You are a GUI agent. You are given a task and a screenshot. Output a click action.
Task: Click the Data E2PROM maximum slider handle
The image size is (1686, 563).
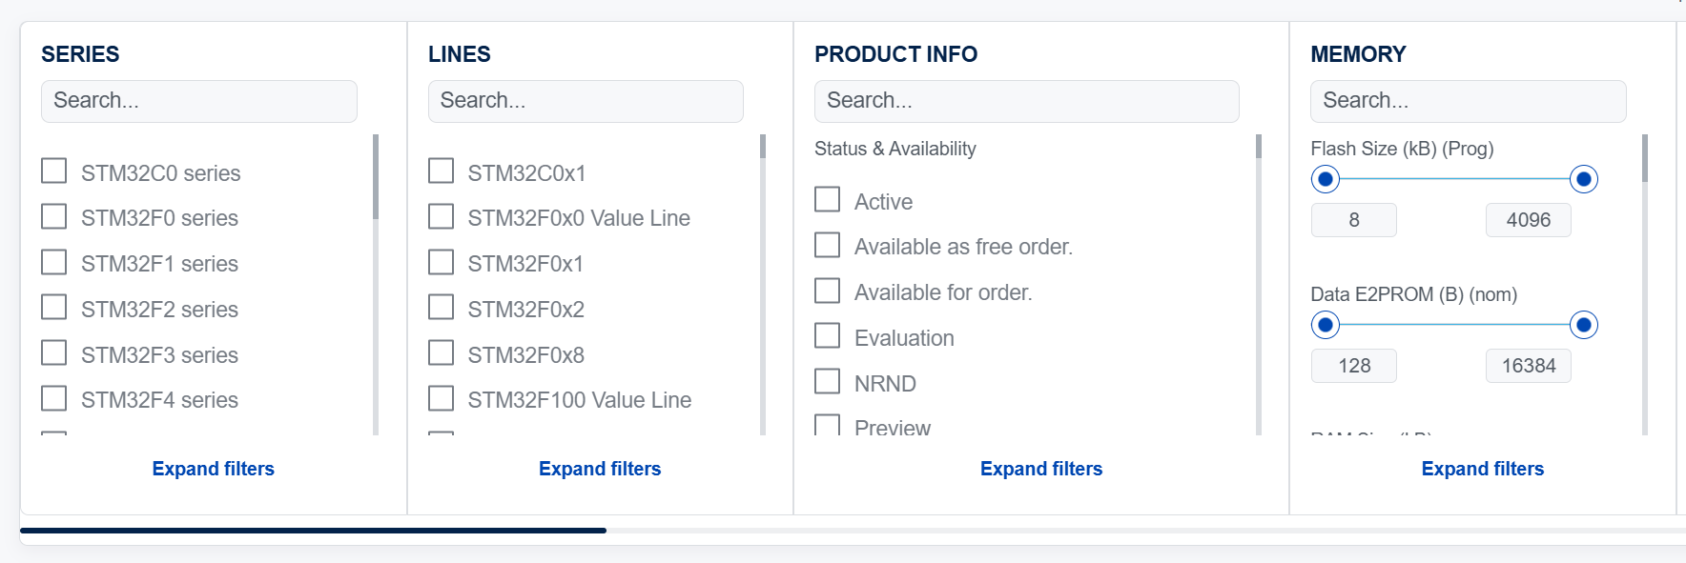[x=1584, y=325]
